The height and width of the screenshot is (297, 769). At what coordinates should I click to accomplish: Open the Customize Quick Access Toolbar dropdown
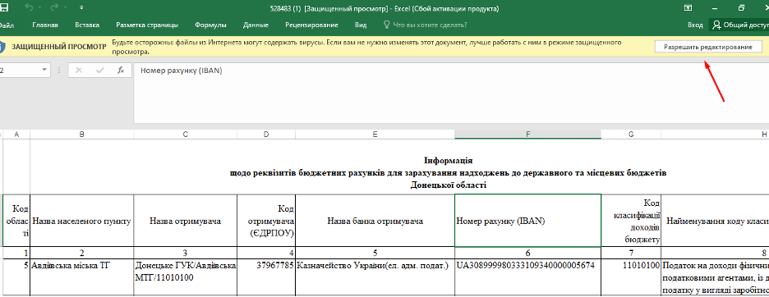tap(81, 8)
